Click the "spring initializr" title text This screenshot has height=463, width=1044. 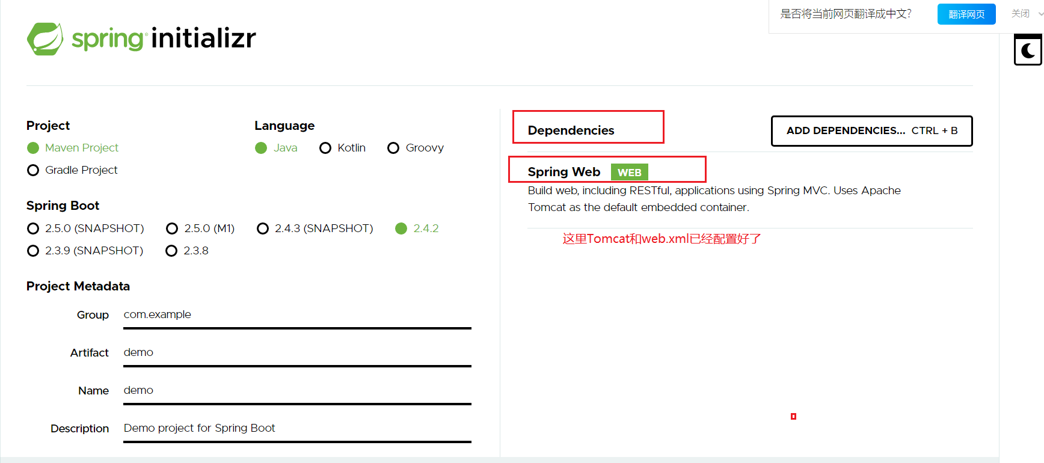point(164,38)
